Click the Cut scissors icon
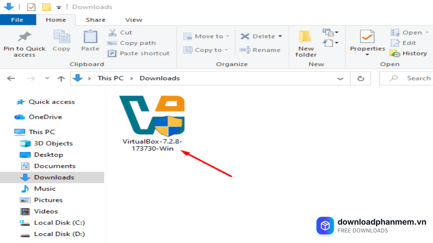The image size is (433, 243). (x=112, y=33)
